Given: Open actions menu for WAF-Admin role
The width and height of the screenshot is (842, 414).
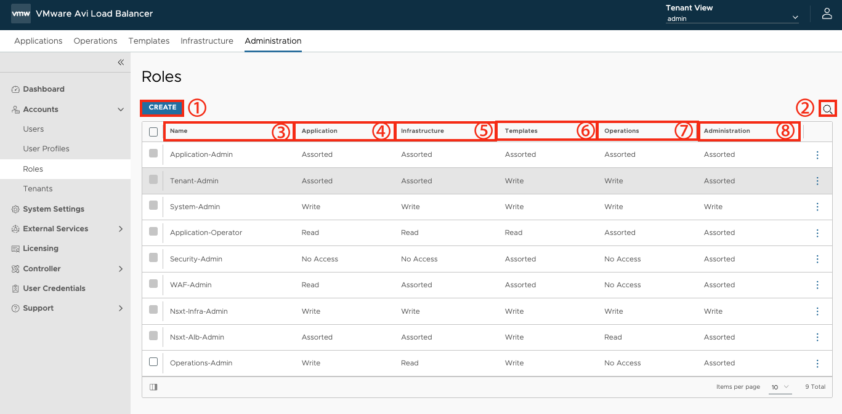Looking at the screenshot, I should pyautogui.click(x=817, y=285).
